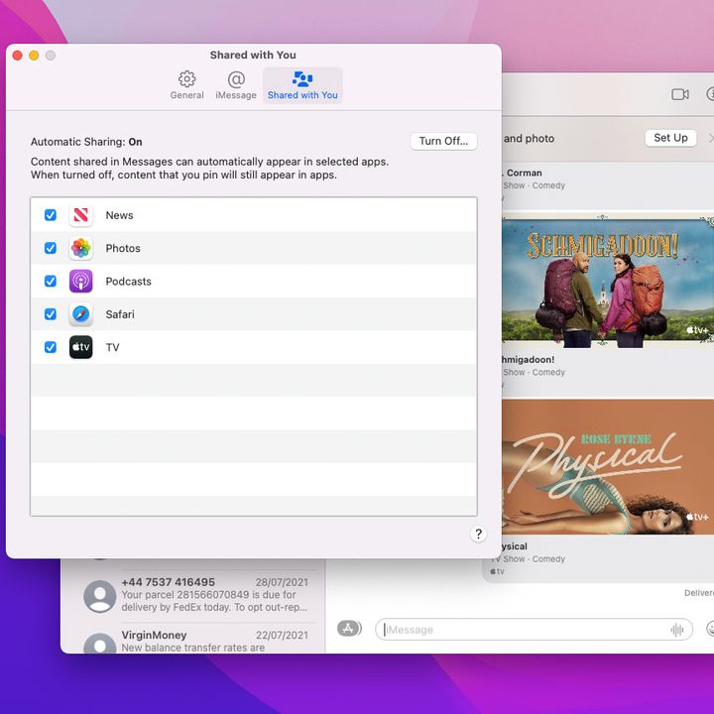Click the audio record waveform icon

(676, 630)
